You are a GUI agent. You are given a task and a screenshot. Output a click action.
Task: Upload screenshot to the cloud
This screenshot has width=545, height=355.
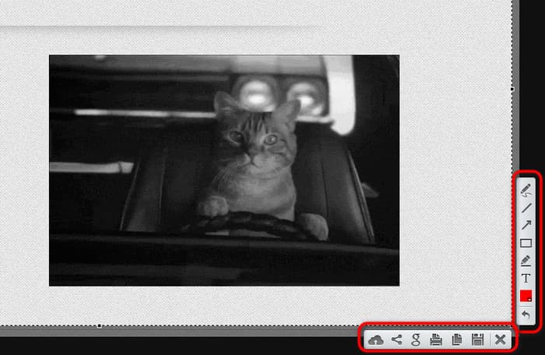[x=376, y=339]
